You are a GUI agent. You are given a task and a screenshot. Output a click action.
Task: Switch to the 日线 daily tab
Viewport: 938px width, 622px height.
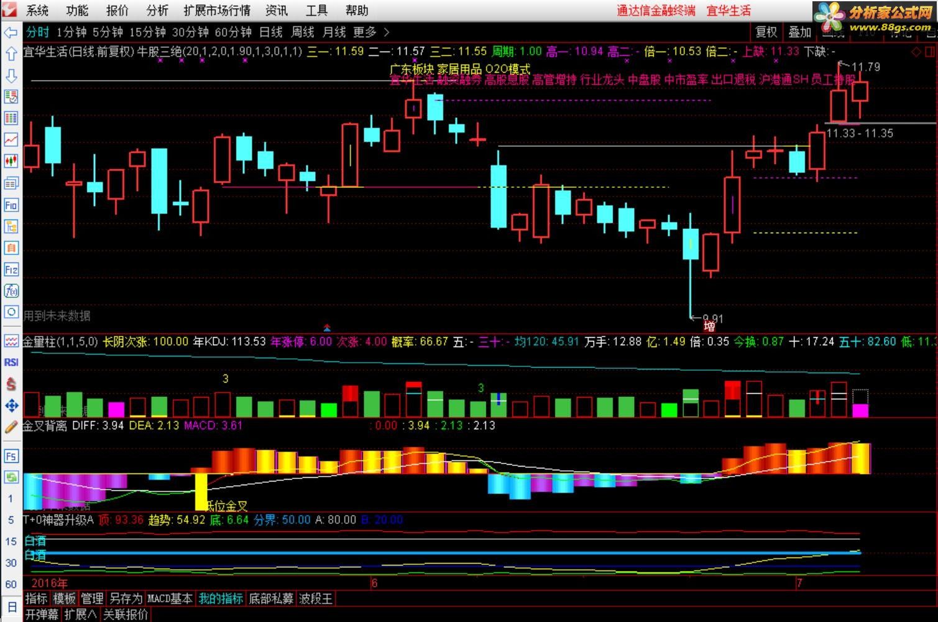point(271,32)
